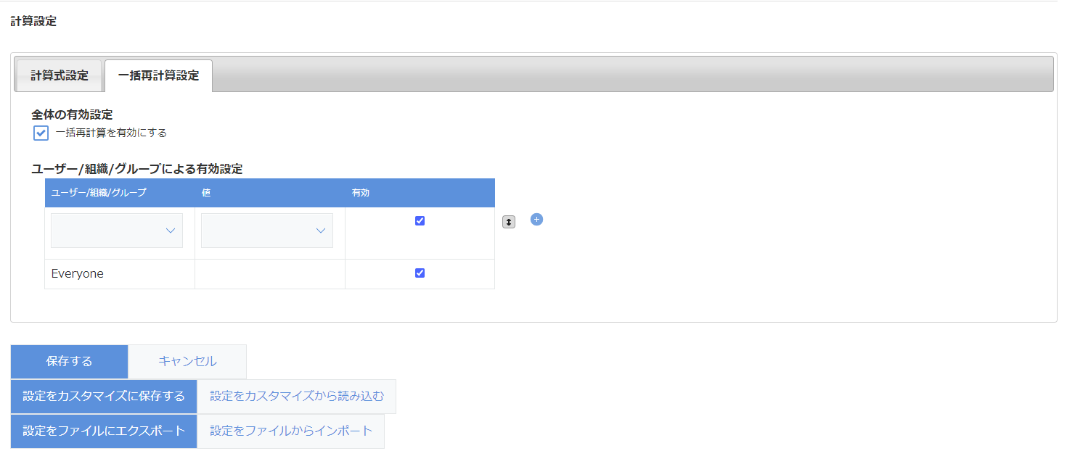Viewport: 1067px width, 472px height.
Task: Click the 有効 column header
Action: click(x=360, y=192)
